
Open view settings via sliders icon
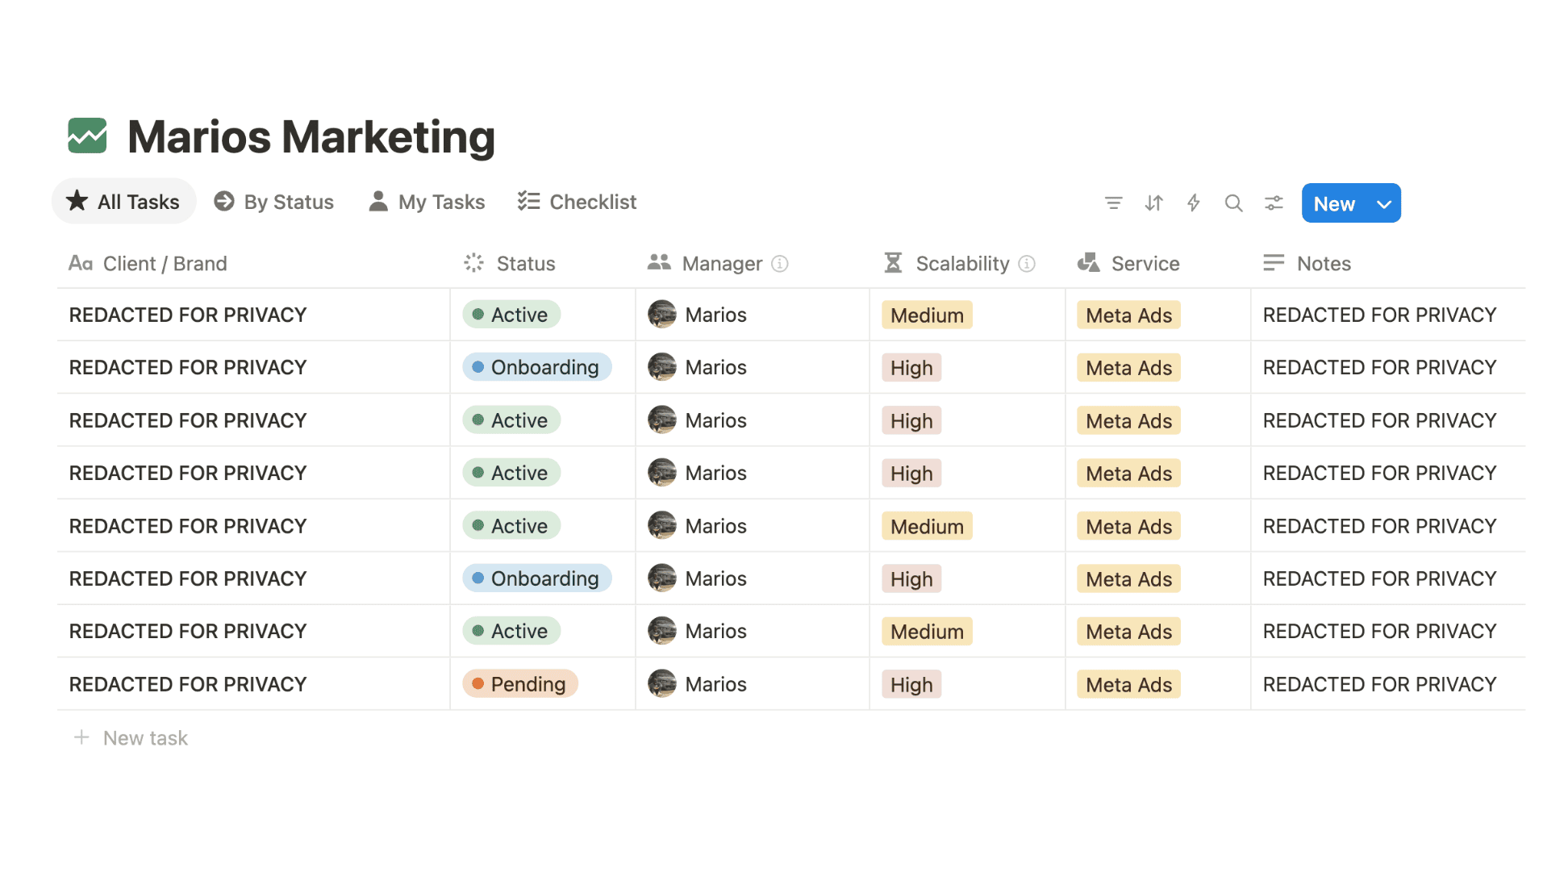point(1273,203)
